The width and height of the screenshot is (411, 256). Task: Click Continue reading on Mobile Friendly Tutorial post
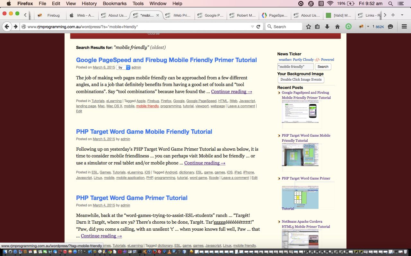coord(205,163)
